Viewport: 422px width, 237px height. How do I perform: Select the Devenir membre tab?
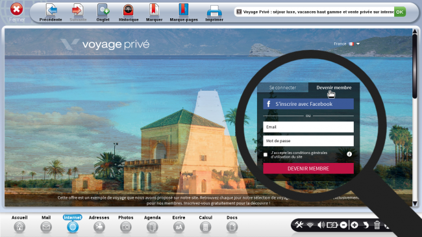(334, 88)
